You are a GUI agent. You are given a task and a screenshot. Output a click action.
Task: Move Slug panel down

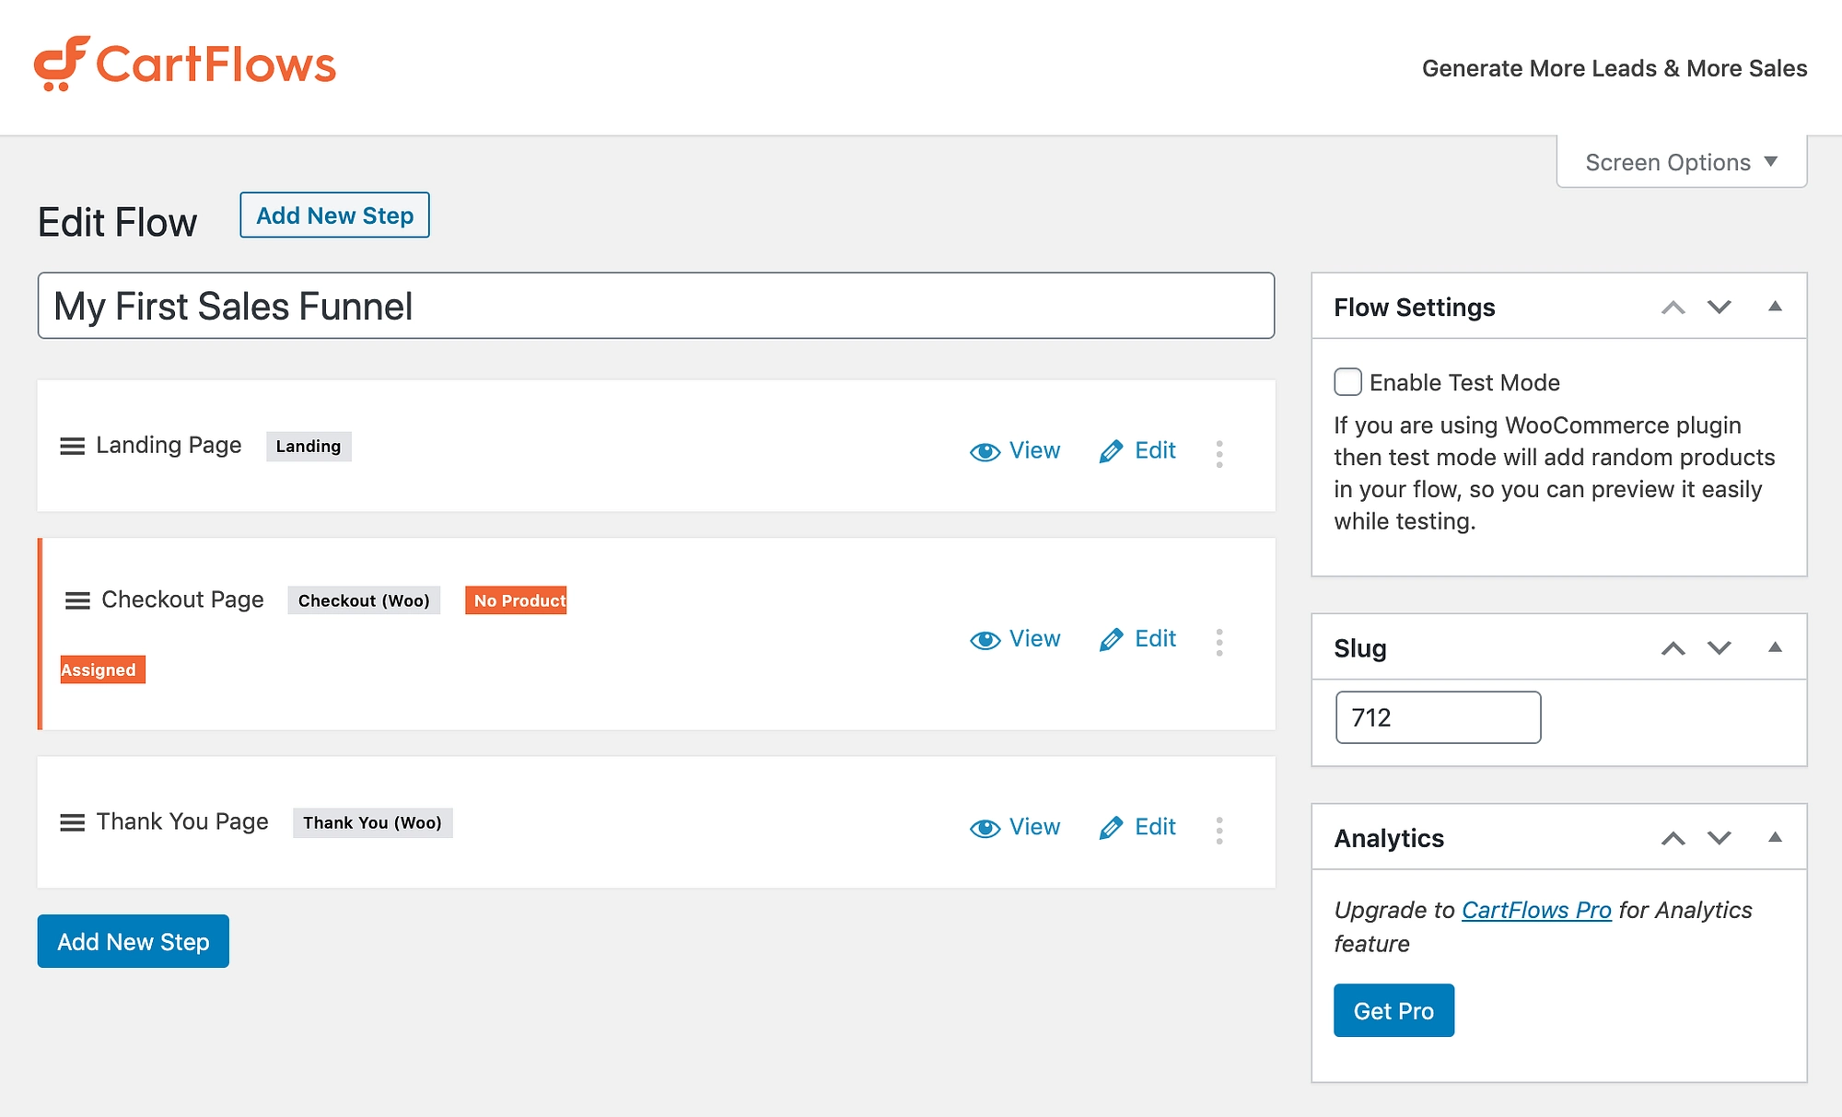pyautogui.click(x=1720, y=648)
